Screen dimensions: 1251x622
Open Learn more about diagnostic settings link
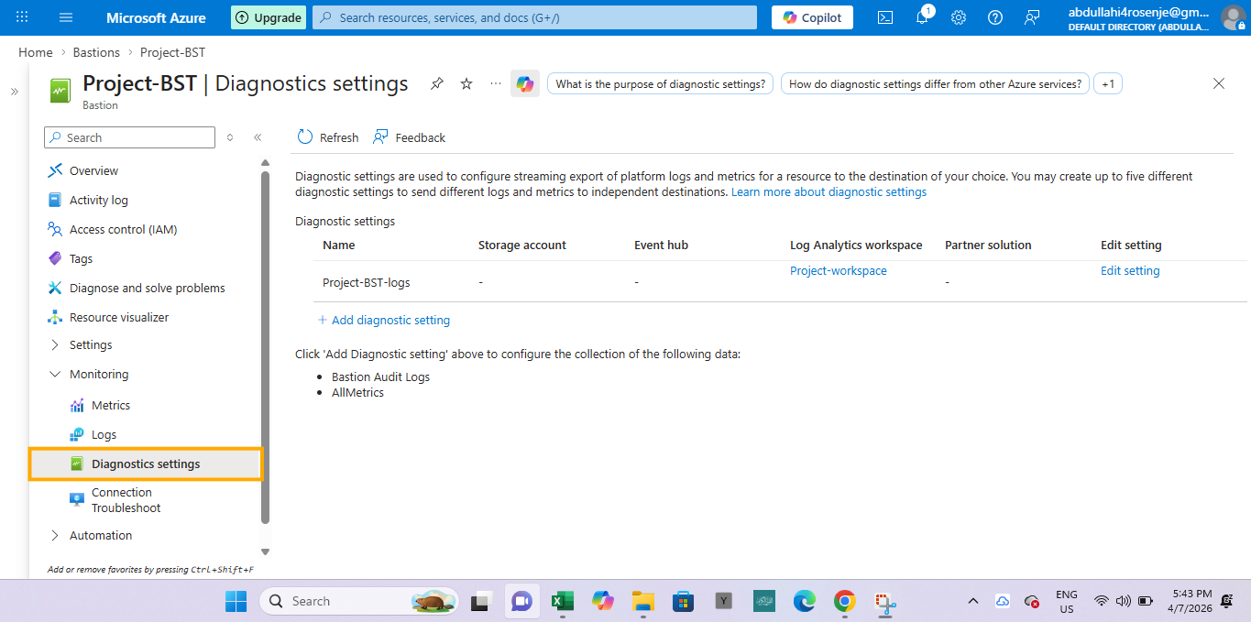pyautogui.click(x=829, y=192)
